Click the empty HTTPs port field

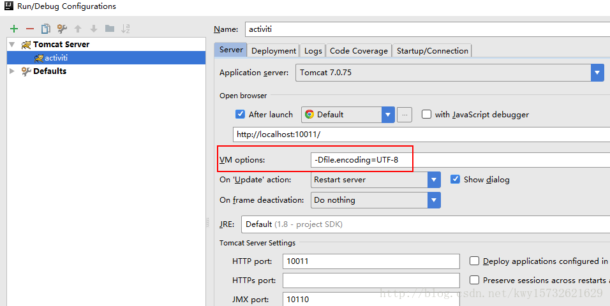(x=371, y=280)
